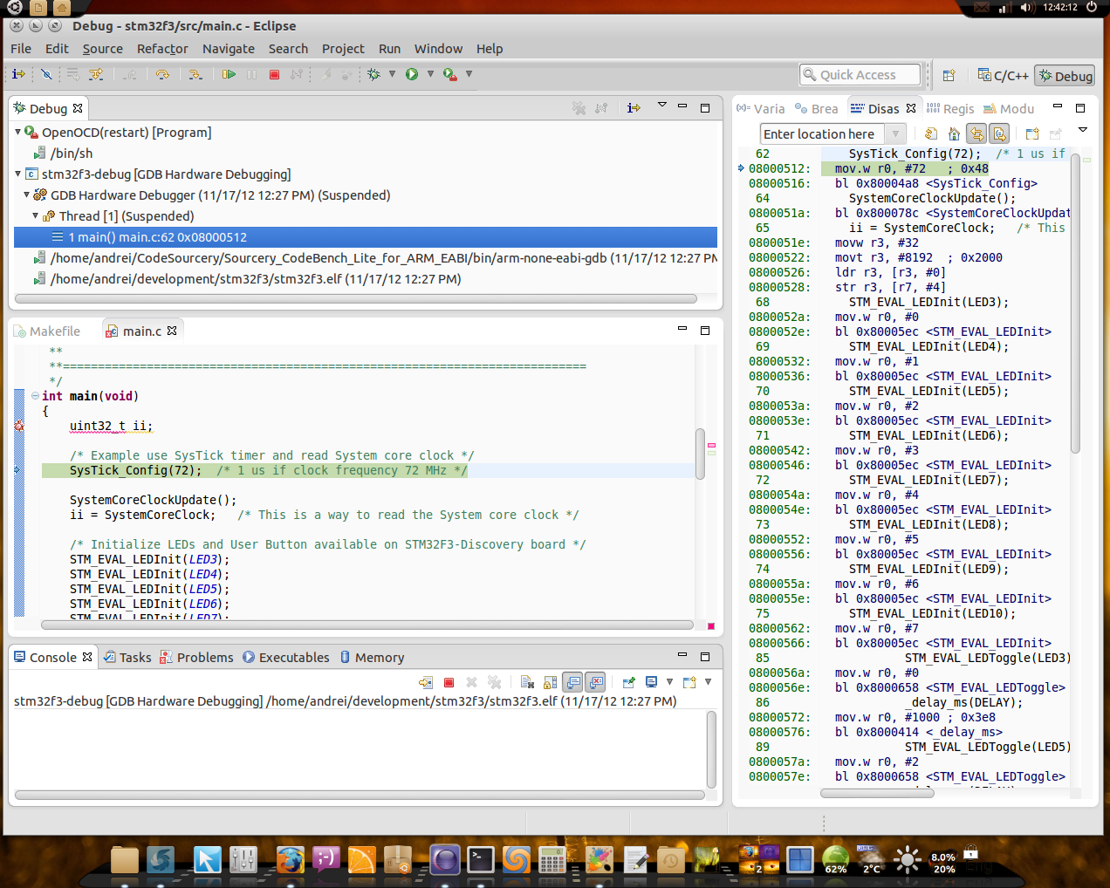Click Skip All Breakpoints icon

46,75
